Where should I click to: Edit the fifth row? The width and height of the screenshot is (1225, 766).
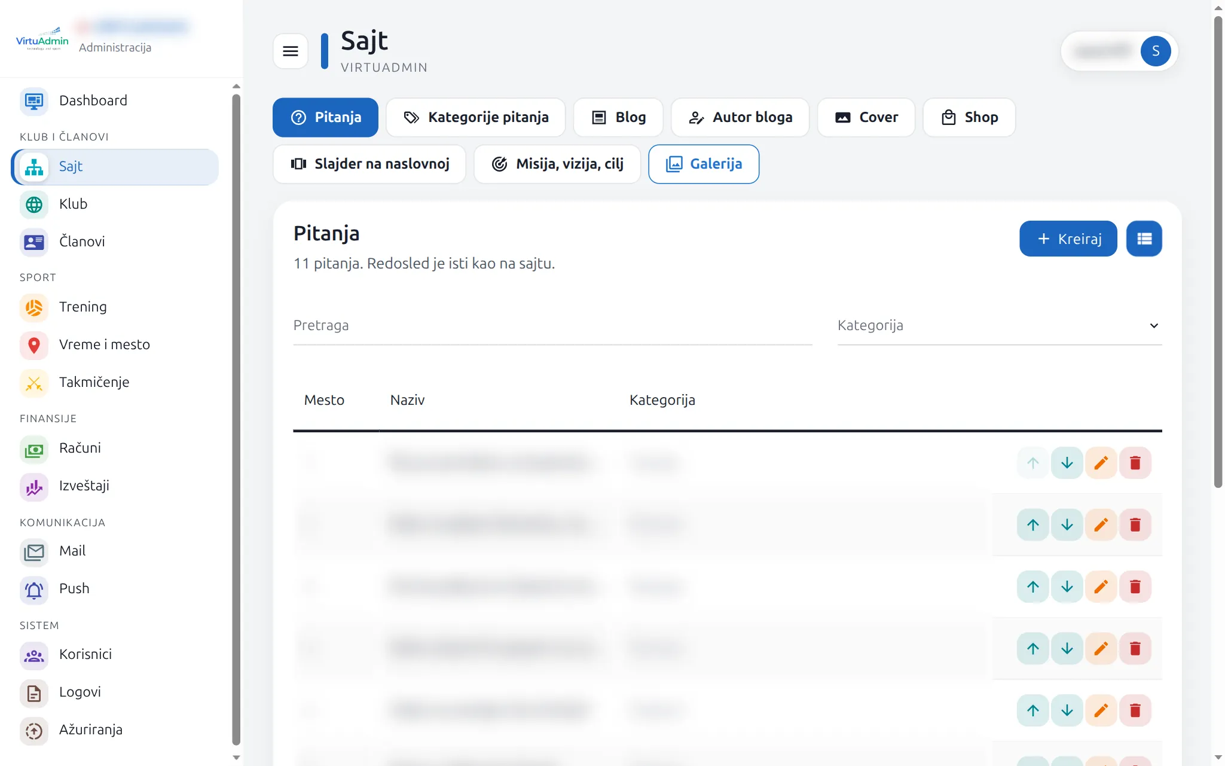click(x=1101, y=710)
